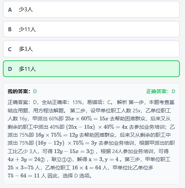Pick the highlighted option D 多11人

pyautogui.click(x=91, y=69)
